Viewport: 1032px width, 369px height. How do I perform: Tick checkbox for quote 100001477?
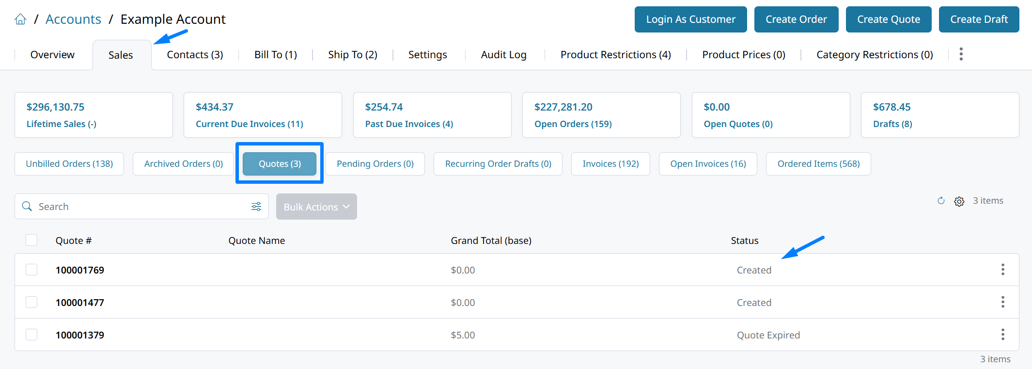[31, 302]
